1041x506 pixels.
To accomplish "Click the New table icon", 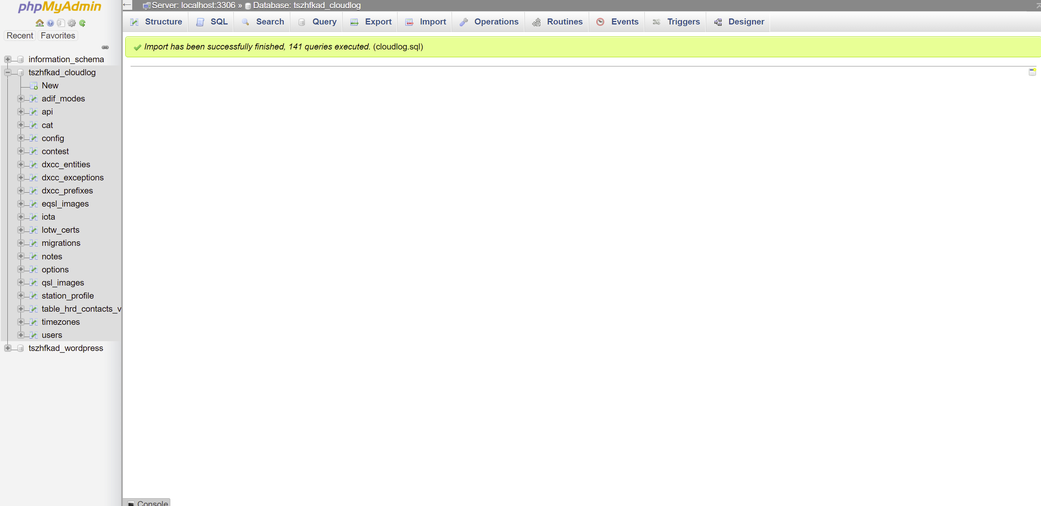I will point(34,85).
